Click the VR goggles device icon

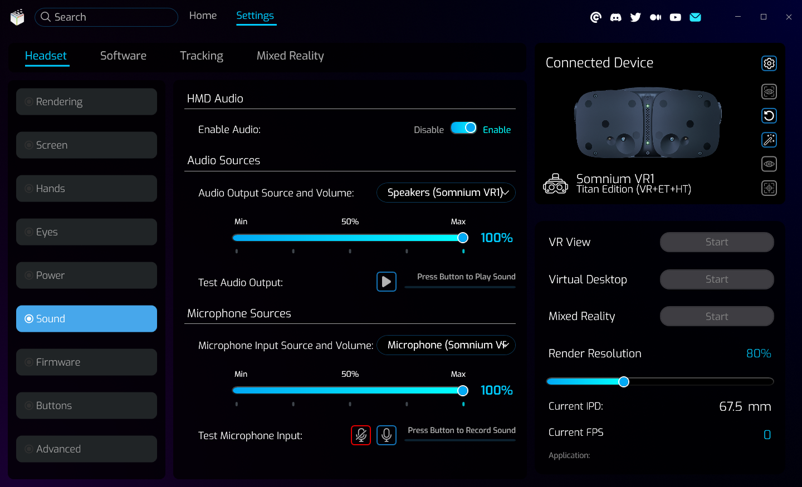[555, 183]
